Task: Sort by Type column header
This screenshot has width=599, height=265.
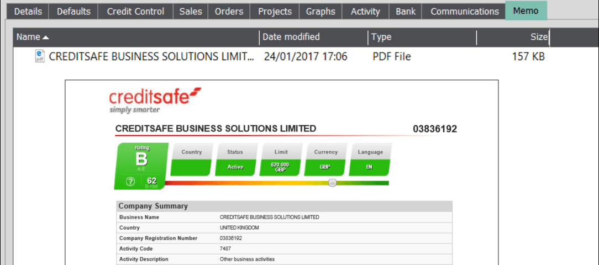Action: (423, 37)
